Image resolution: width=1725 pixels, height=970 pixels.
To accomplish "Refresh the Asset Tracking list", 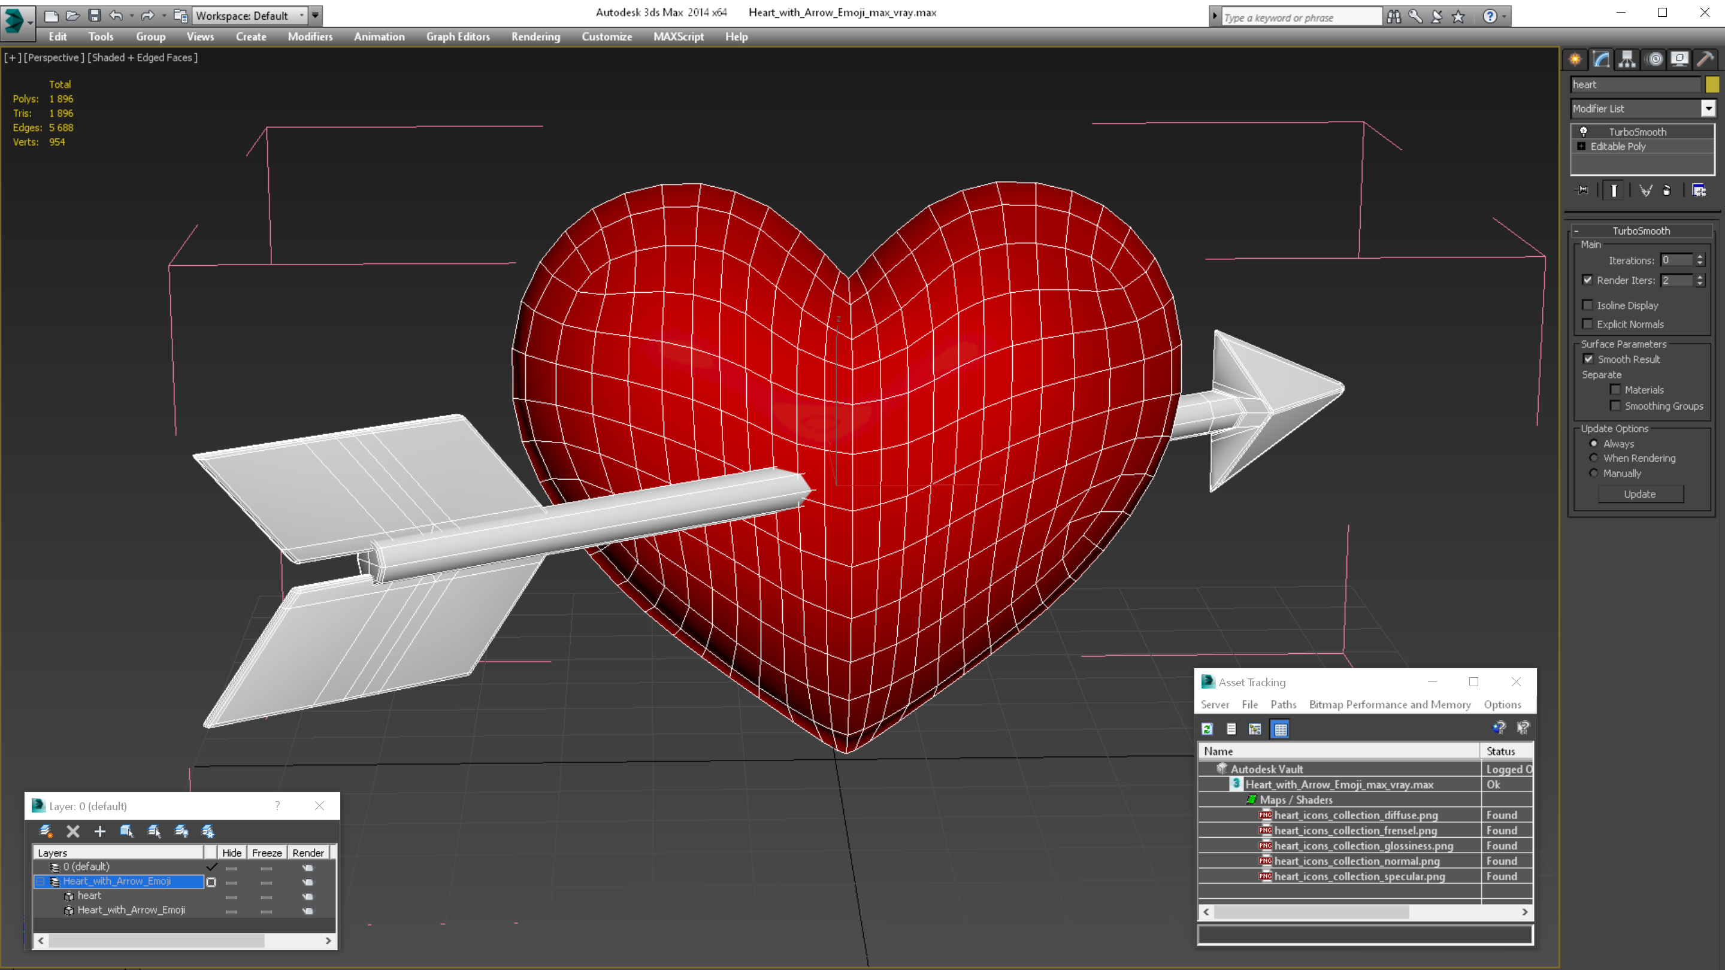I will [x=1207, y=729].
